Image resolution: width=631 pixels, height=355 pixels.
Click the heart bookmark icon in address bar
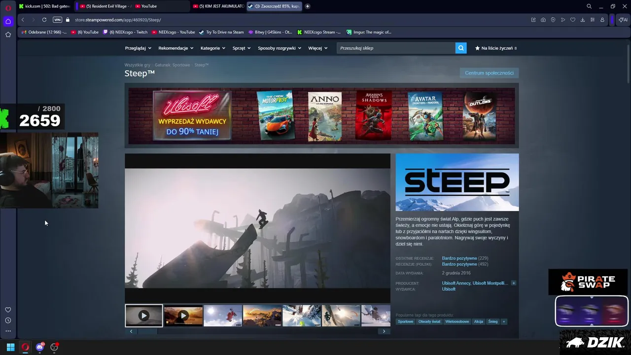pyautogui.click(x=573, y=20)
